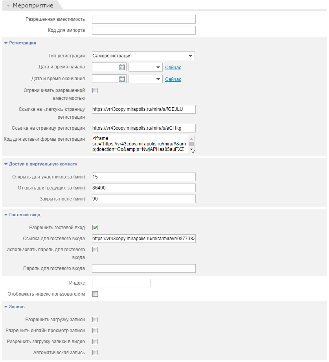
Task: Open calendar for registration end date
Action: pyautogui.click(x=122, y=79)
